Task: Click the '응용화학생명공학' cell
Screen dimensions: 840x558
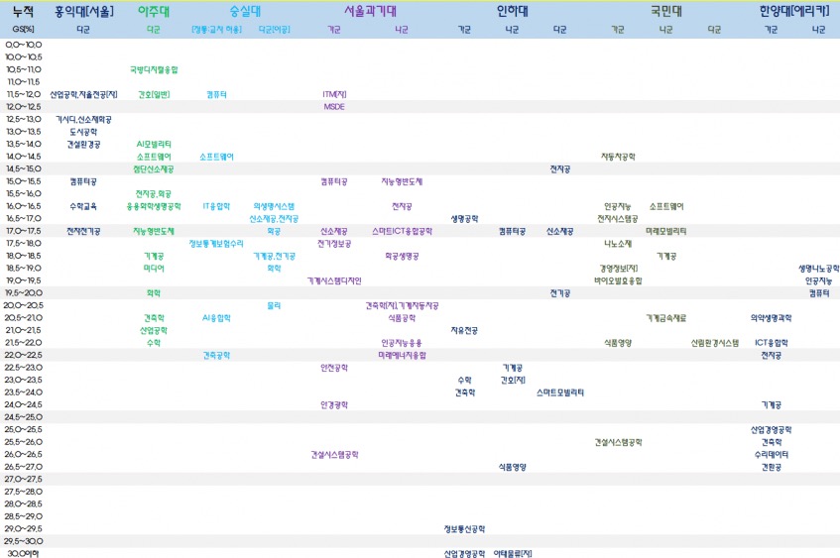Action: [154, 206]
